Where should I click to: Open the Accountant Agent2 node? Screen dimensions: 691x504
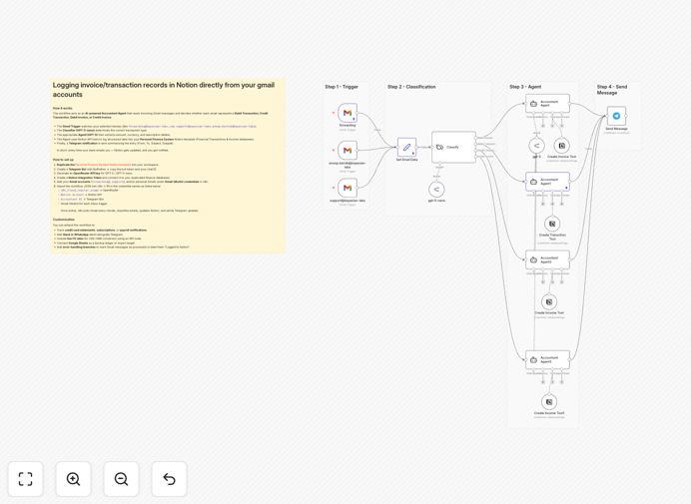pyautogui.click(x=547, y=259)
